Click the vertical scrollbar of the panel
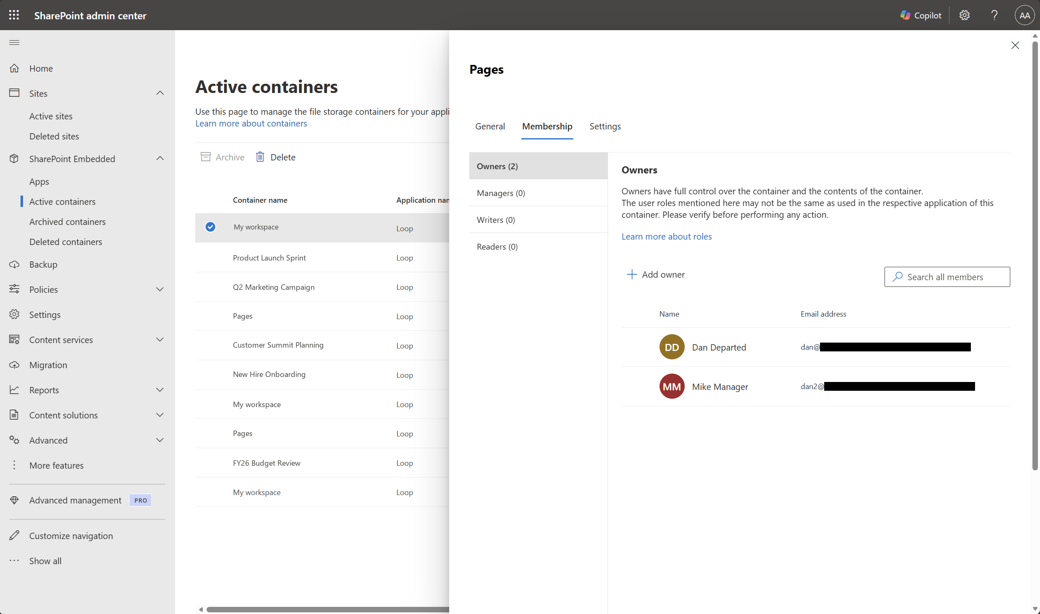 click(x=1035, y=255)
